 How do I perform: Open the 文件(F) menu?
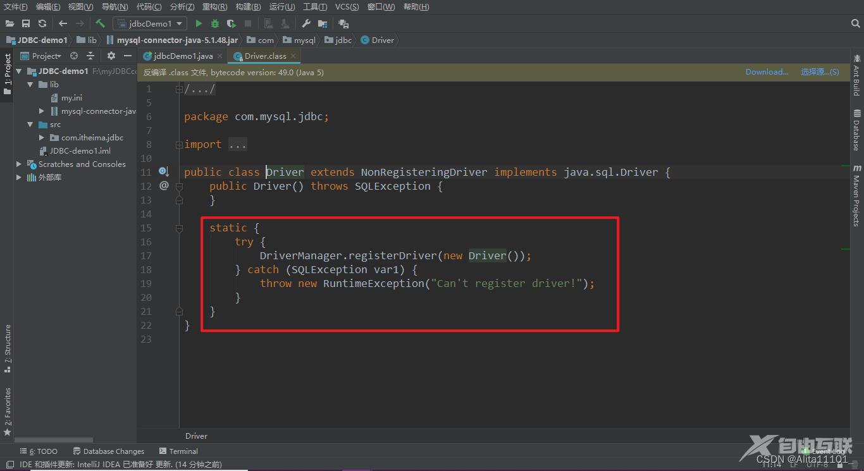pos(16,7)
